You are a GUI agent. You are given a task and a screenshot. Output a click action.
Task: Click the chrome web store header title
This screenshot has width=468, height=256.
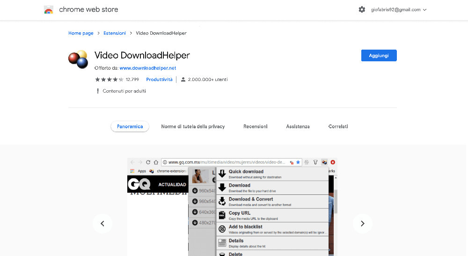(x=88, y=9)
